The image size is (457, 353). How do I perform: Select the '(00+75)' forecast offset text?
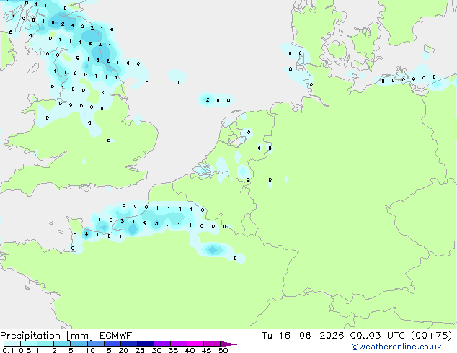click(x=431, y=336)
